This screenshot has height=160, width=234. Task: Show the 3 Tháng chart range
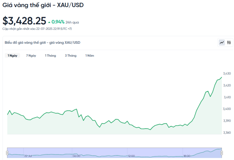tap(71, 55)
